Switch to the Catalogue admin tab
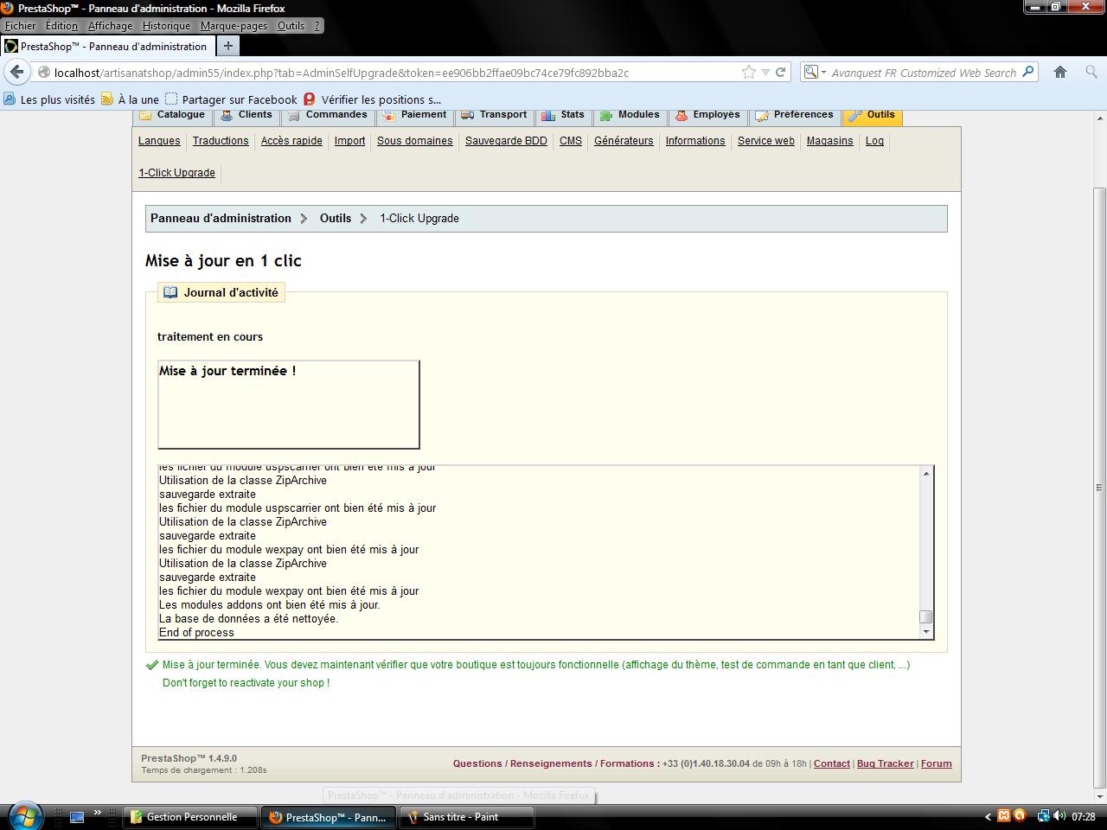1107x830 pixels. point(172,116)
